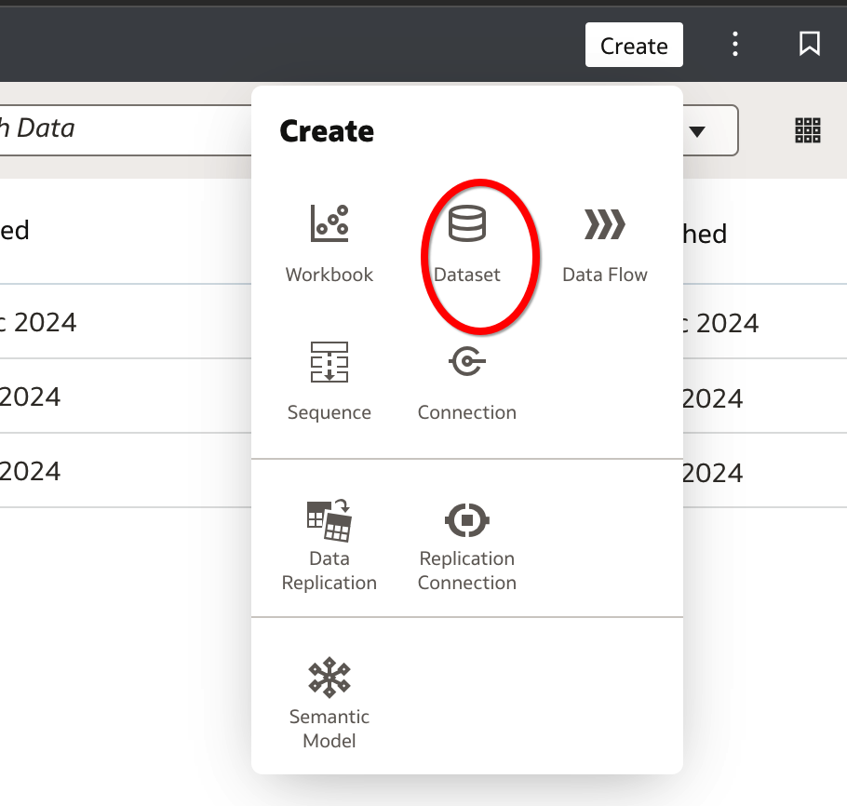Screen dimensions: 847x806
Task: Create a new Connection
Action: click(x=466, y=362)
